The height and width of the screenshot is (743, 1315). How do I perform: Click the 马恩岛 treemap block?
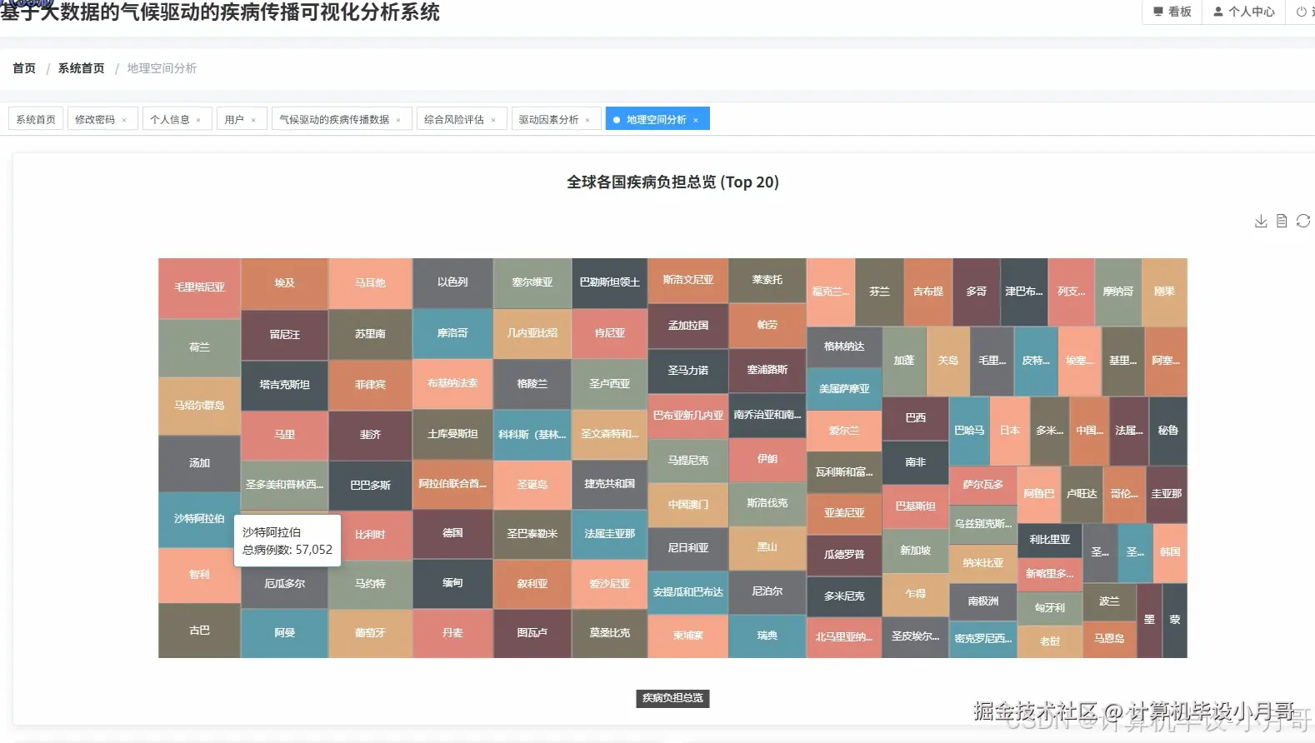1109,639
